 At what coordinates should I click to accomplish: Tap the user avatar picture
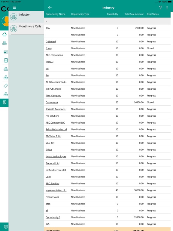[6, 21]
